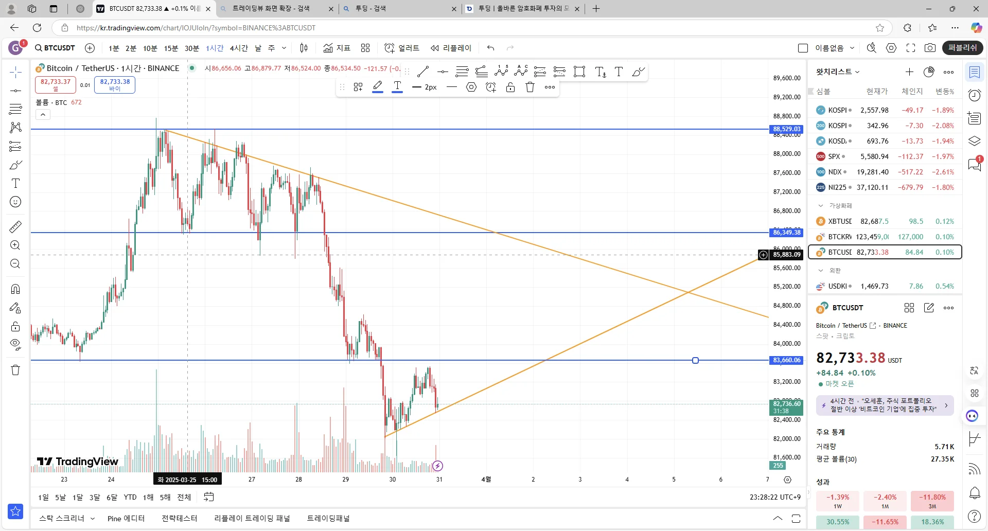Take chart snapshot with camera icon
This screenshot has width=988, height=531.
(930, 48)
